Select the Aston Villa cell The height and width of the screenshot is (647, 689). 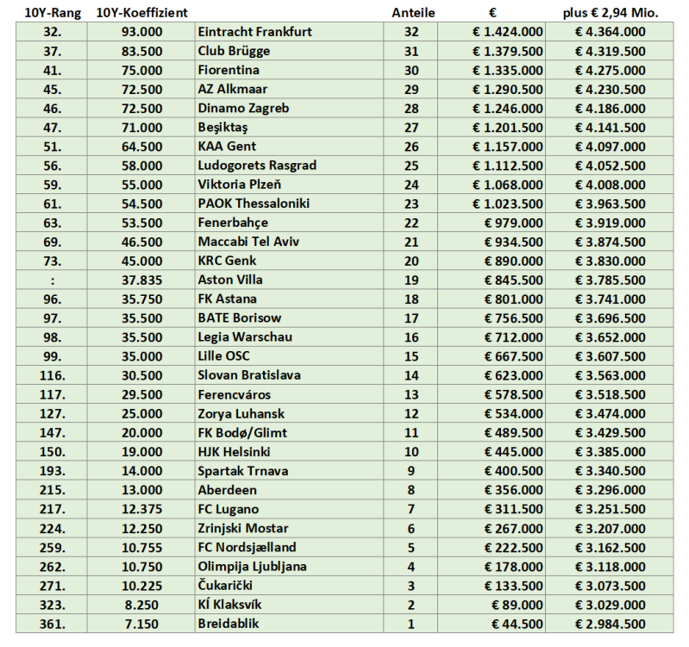pos(230,280)
